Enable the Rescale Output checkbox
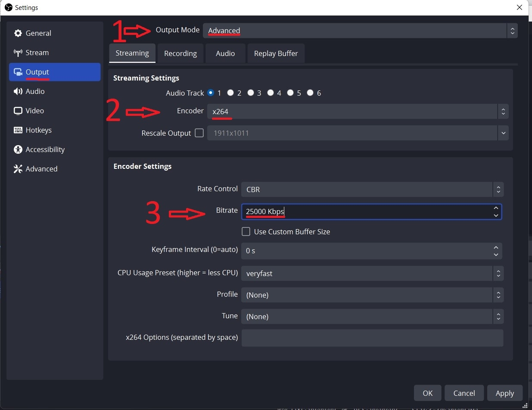The height and width of the screenshot is (410, 532). (x=199, y=133)
